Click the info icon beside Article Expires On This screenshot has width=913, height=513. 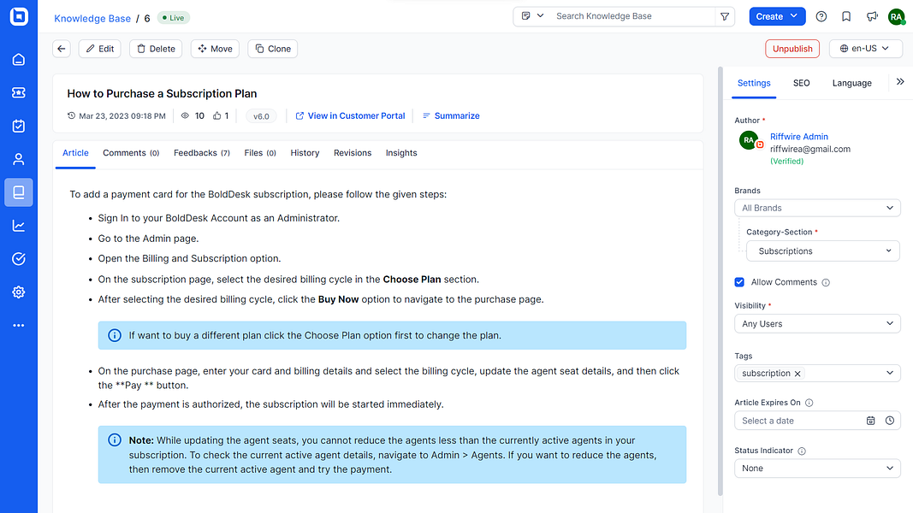click(809, 403)
